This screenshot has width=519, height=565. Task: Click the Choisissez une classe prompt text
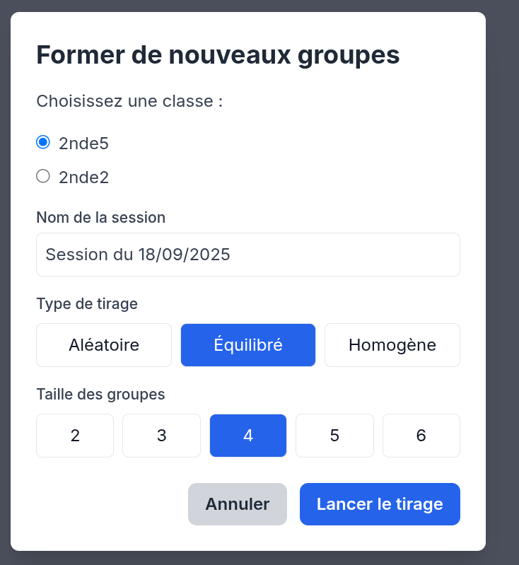pyautogui.click(x=129, y=101)
